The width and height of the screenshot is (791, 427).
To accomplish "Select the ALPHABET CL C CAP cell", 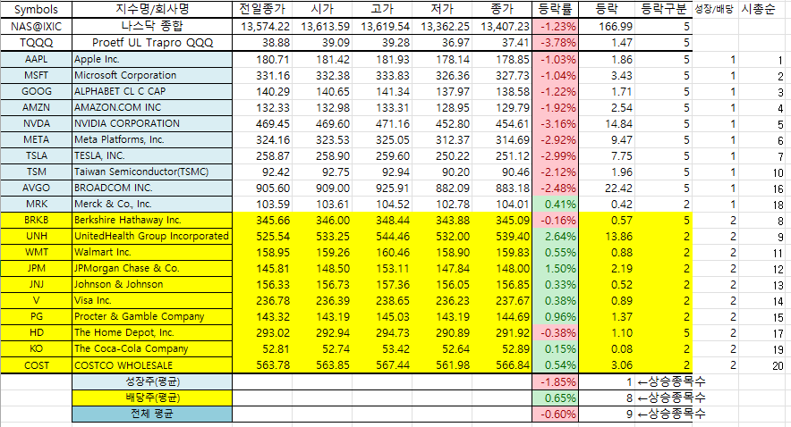I will pos(152,92).
